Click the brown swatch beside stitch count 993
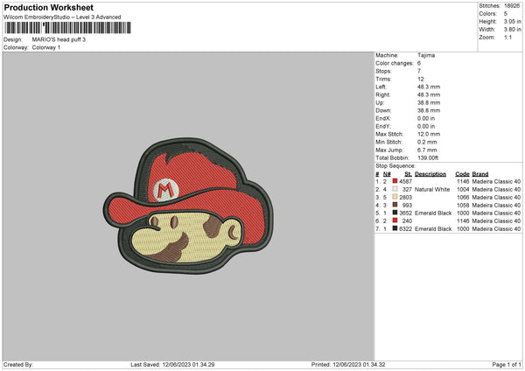525x371 pixels. point(395,205)
